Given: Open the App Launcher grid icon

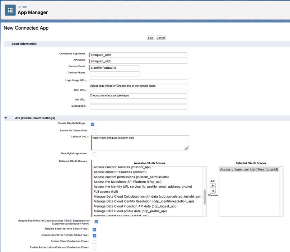Looking at the screenshot, I should tap(10, 10).
